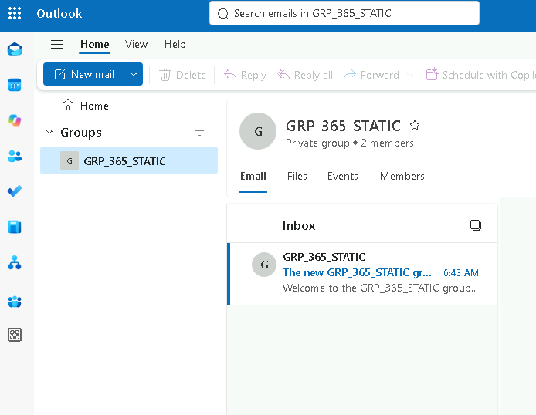The height and width of the screenshot is (415, 536).
Task: Open the group's Files tab
Action: pyautogui.click(x=297, y=176)
